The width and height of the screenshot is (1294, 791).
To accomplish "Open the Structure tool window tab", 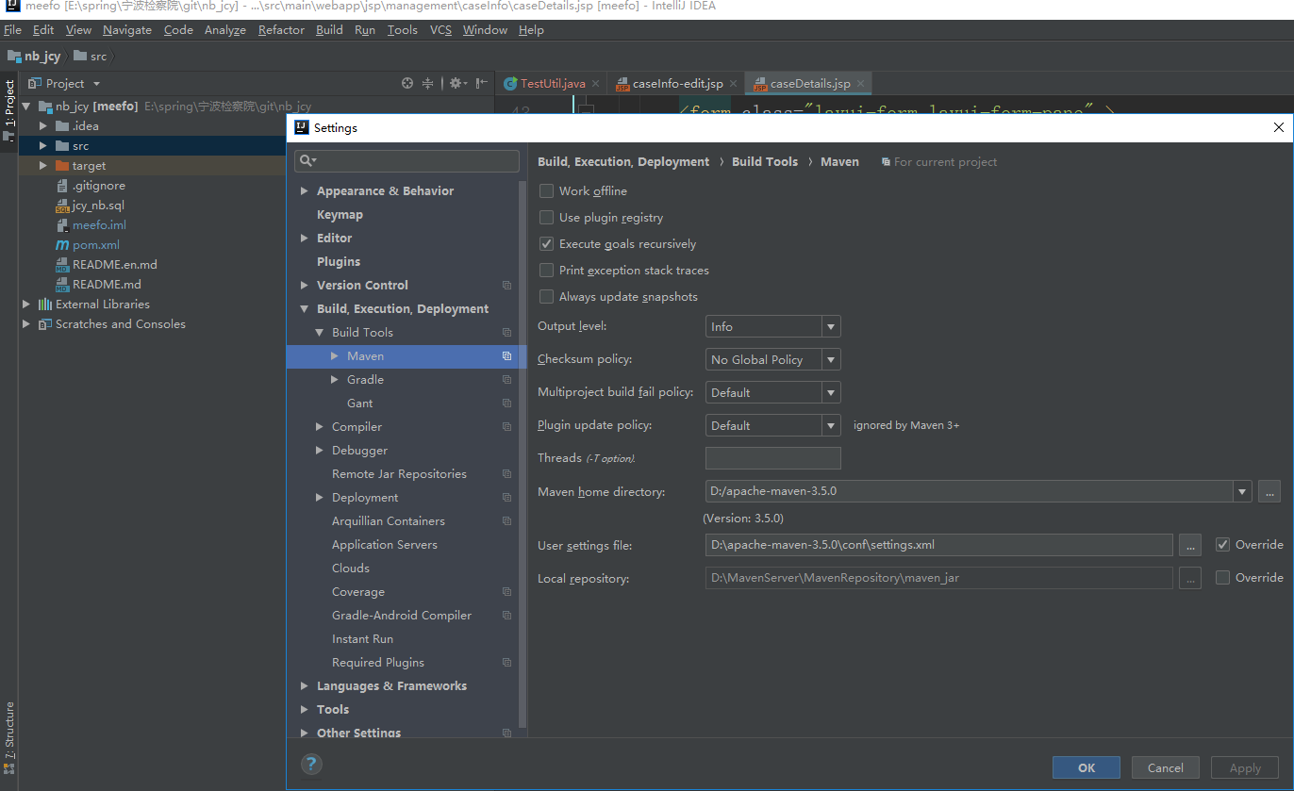I will tap(9, 735).
